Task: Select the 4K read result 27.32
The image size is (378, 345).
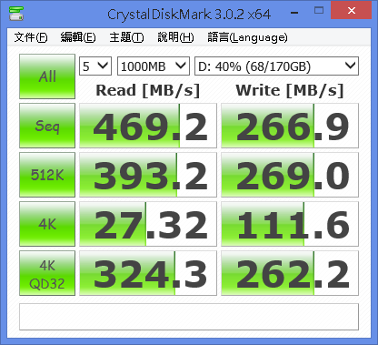Action: point(148,224)
